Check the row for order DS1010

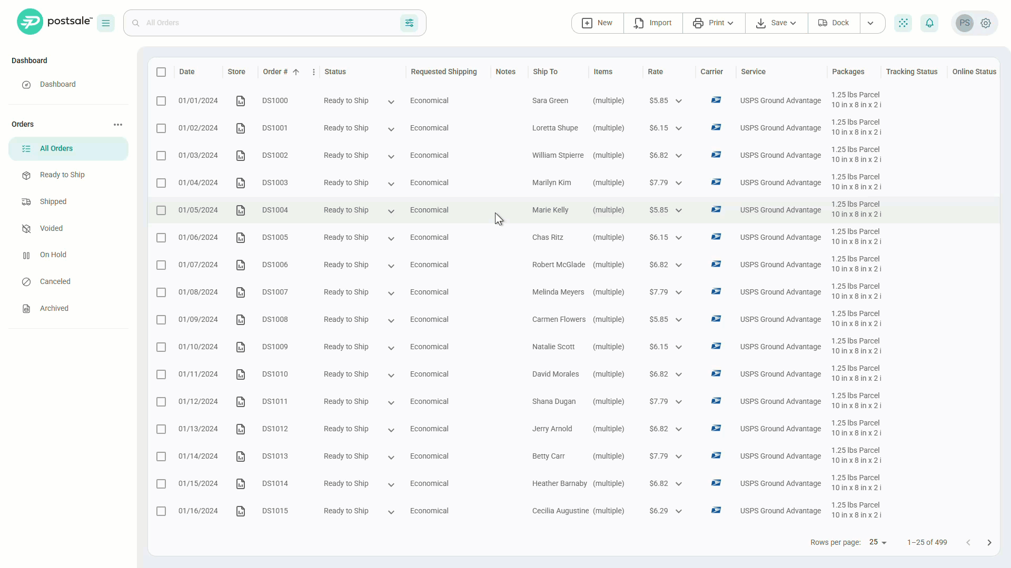pyautogui.click(x=161, y=374)
